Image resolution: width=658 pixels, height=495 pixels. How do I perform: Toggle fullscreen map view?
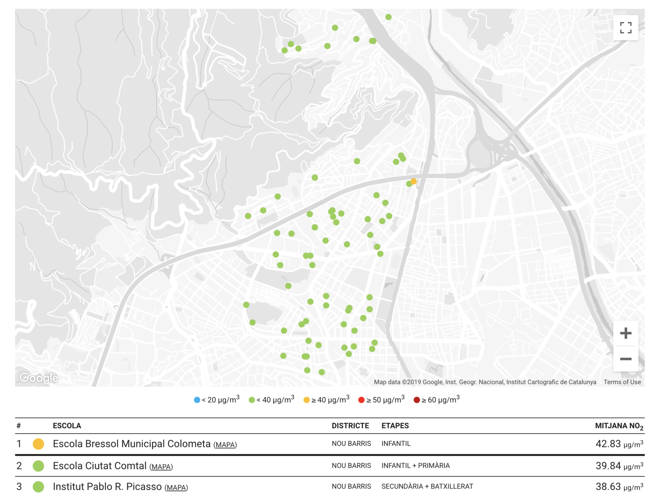point(625,27)
